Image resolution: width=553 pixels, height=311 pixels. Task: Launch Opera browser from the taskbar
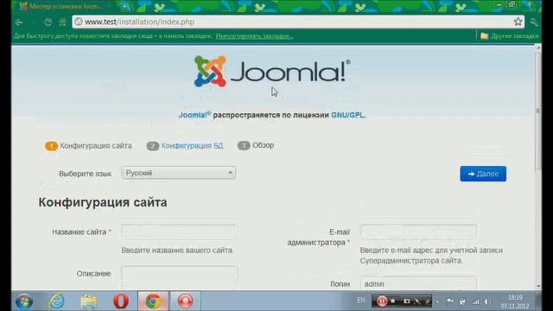(121, 301)
